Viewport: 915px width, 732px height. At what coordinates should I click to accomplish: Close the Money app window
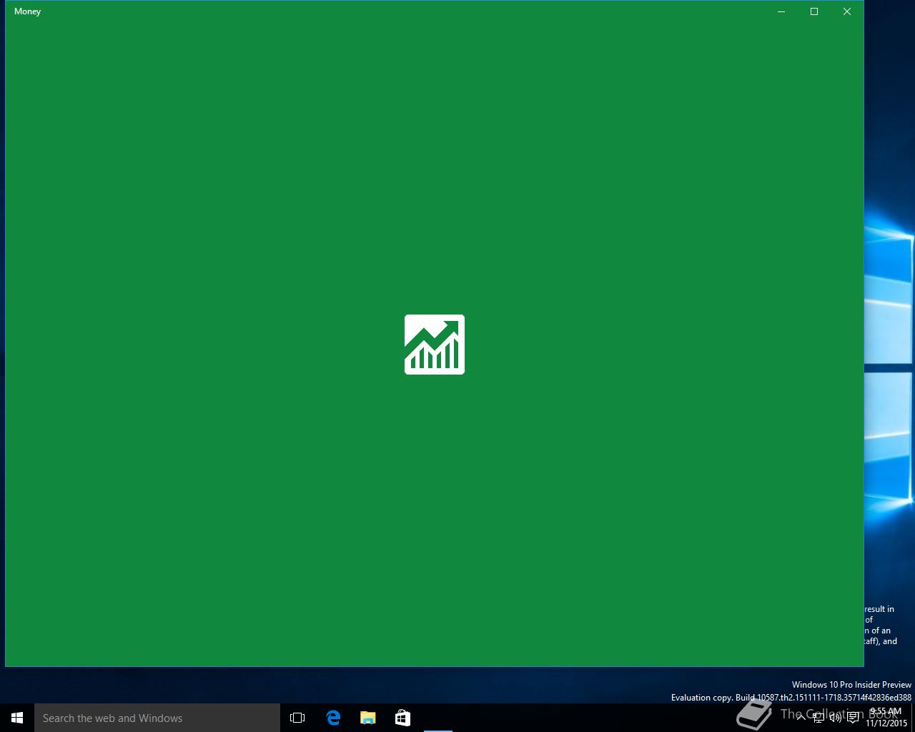coord(847,11)
